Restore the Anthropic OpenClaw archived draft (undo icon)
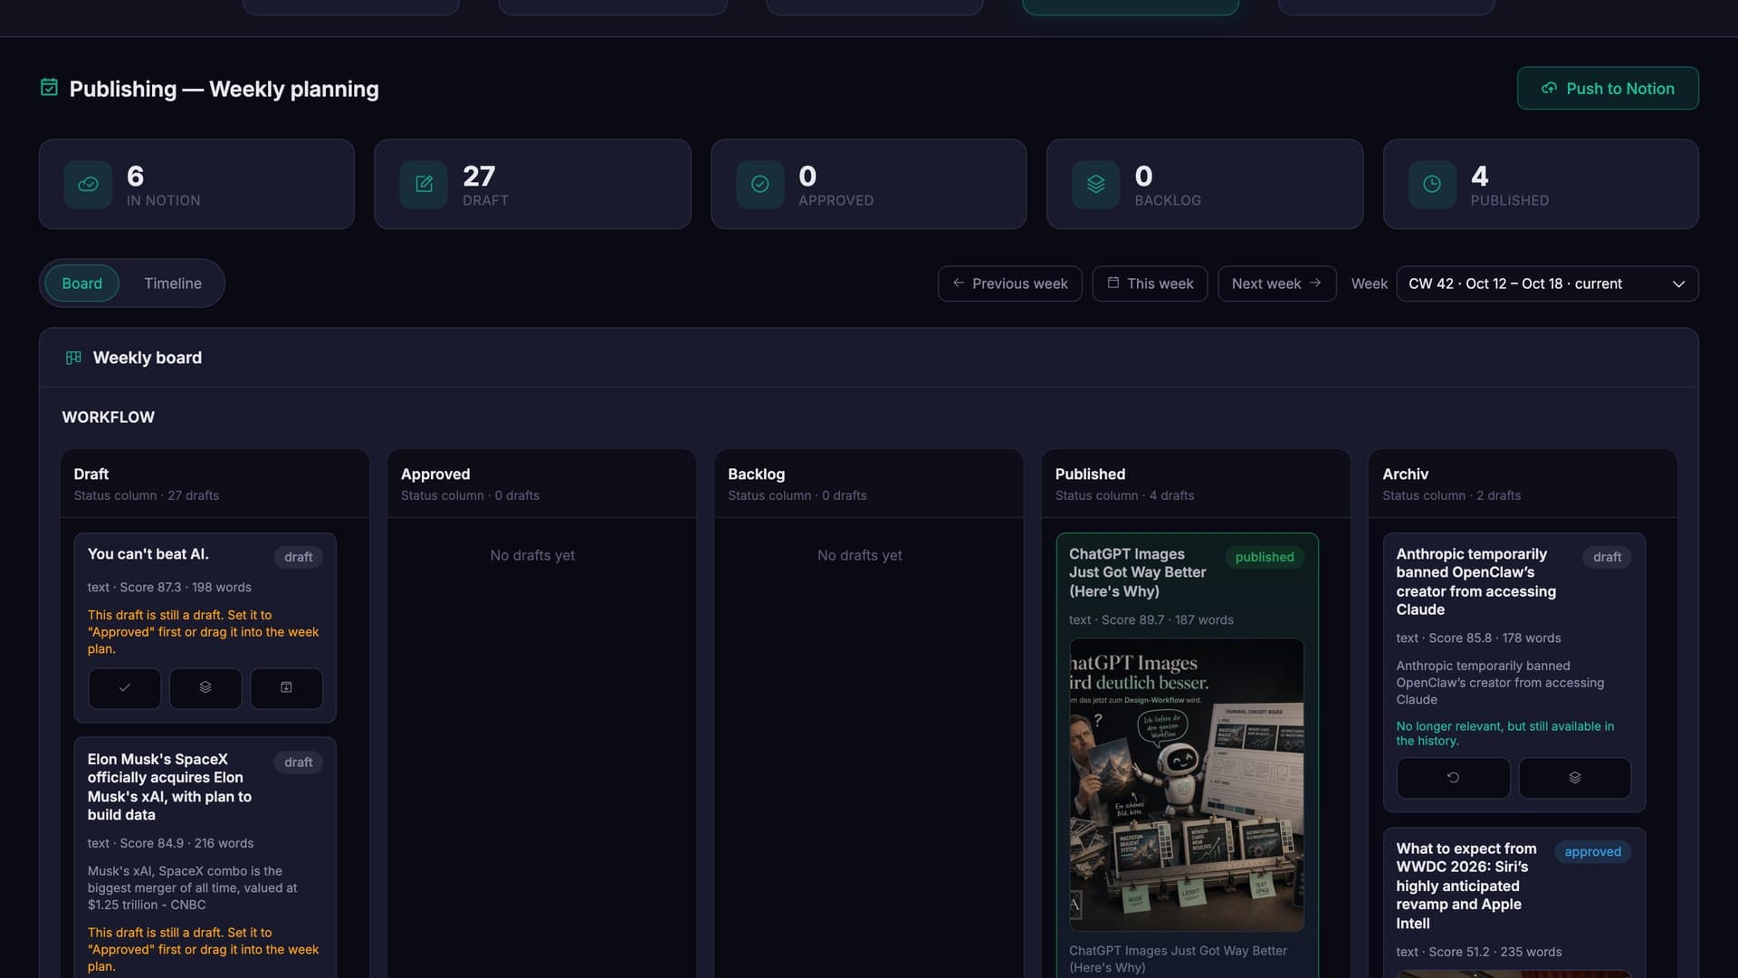1738x978 pixels. pos(1453,778)
